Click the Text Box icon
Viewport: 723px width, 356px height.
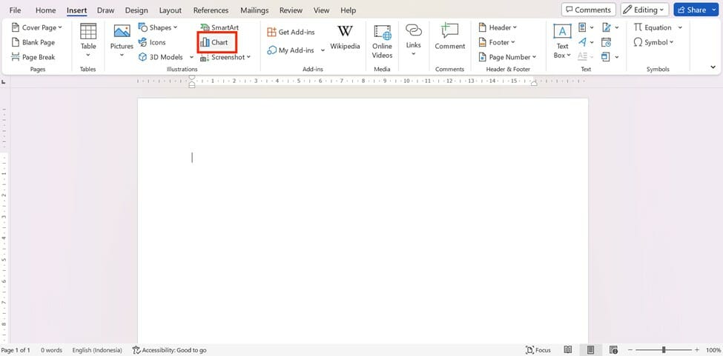pyautogui.click(x=562, y=32)
